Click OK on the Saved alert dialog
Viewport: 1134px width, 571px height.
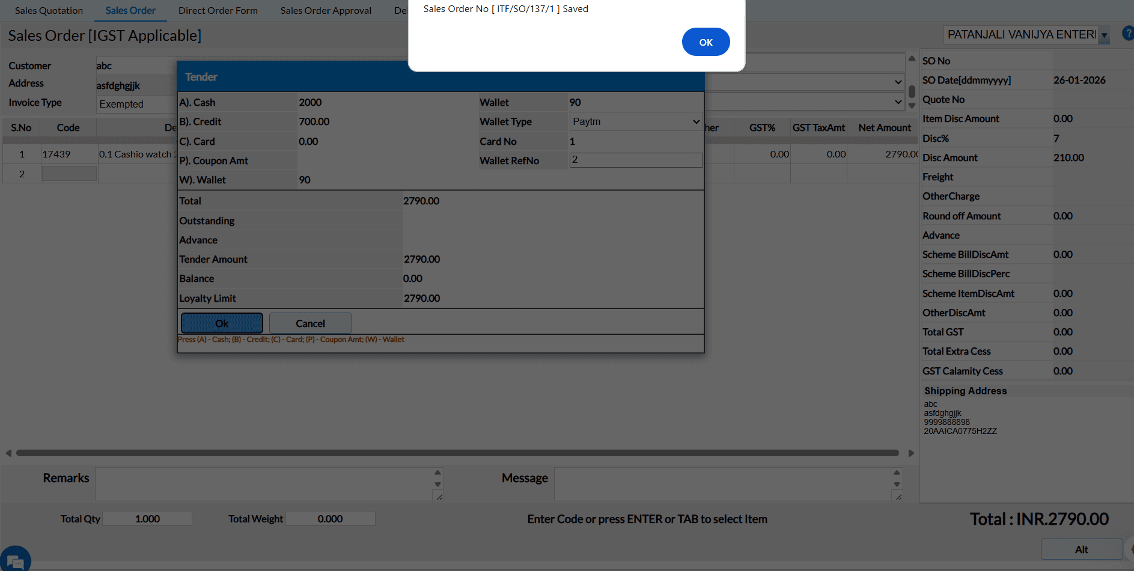(x=706, y=42)
